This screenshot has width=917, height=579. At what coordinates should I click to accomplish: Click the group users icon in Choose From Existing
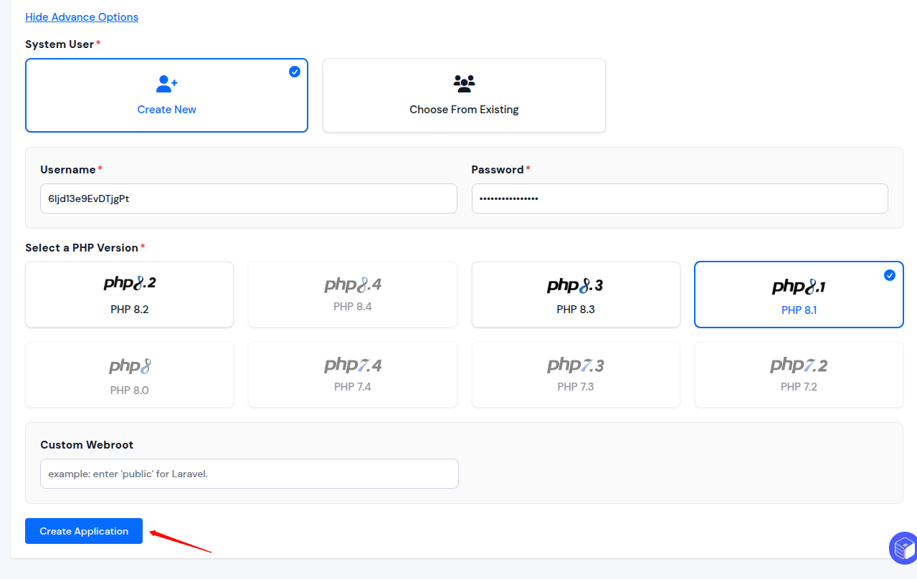[464, 84]
